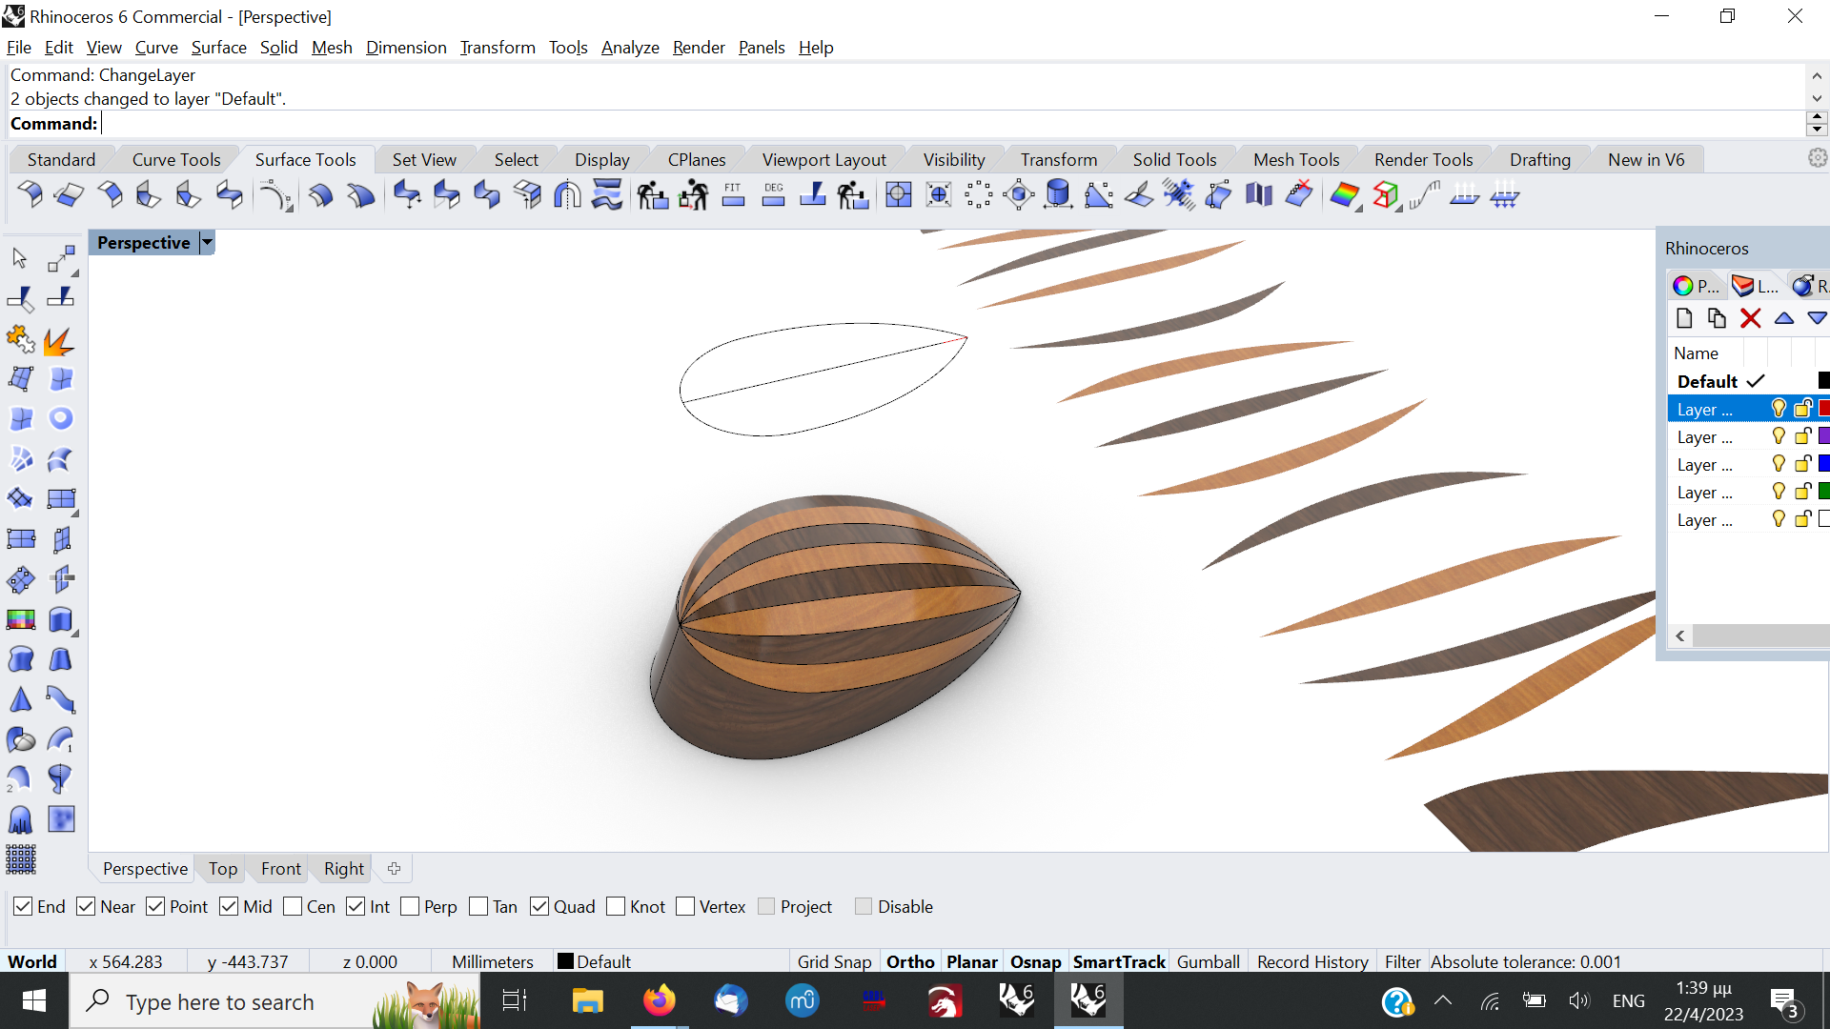Select the pointer arrow tool in sidebar

[20, 258]
